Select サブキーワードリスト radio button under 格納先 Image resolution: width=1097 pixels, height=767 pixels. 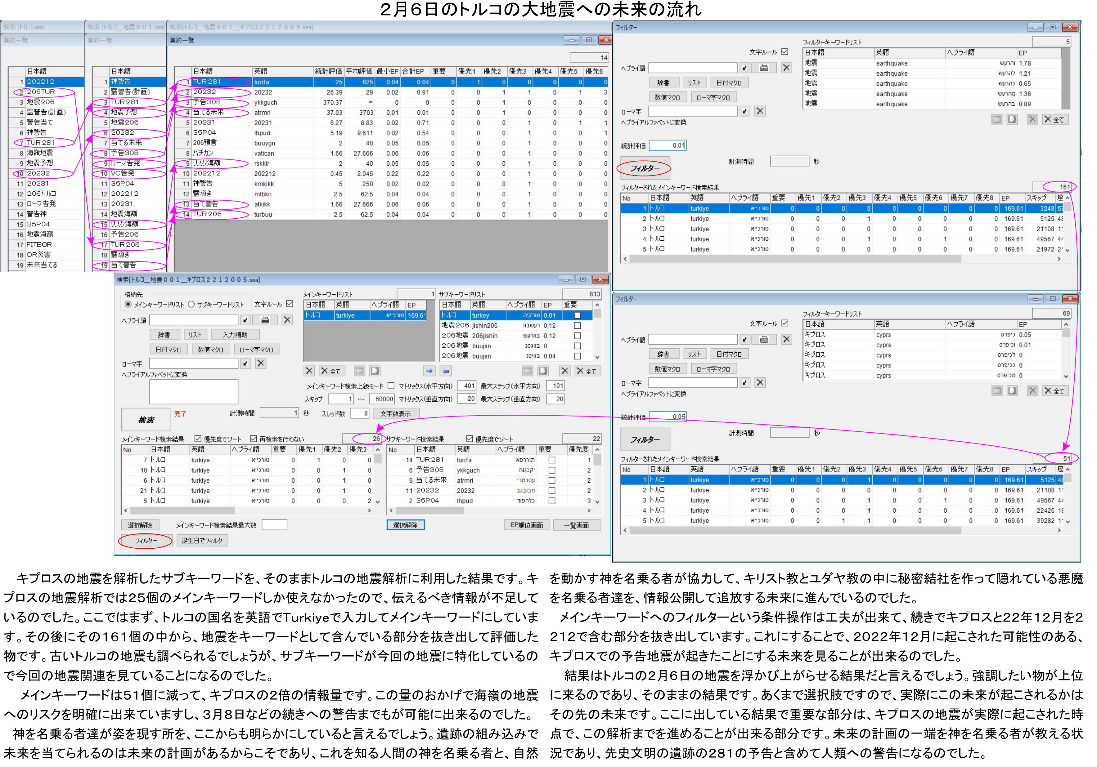[x=191, y=304]
